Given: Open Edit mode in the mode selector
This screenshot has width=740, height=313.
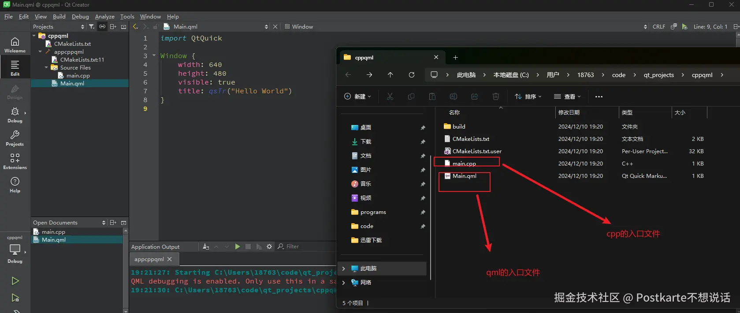Looking at the screenshot, I should tap(15, 68).
